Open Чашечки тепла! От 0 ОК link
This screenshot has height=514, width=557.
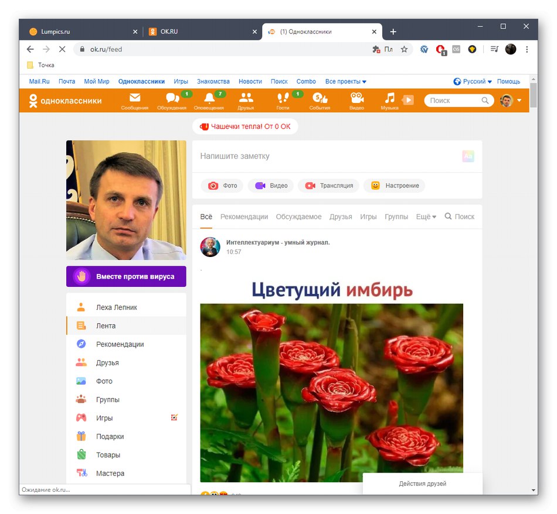[x=246, y=126]
